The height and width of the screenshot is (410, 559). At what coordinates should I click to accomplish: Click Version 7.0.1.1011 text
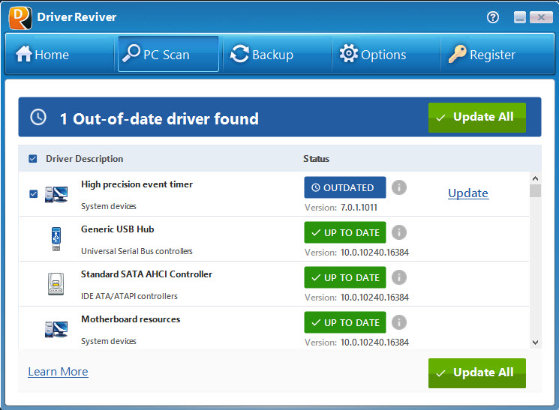(x=341, y=208)
